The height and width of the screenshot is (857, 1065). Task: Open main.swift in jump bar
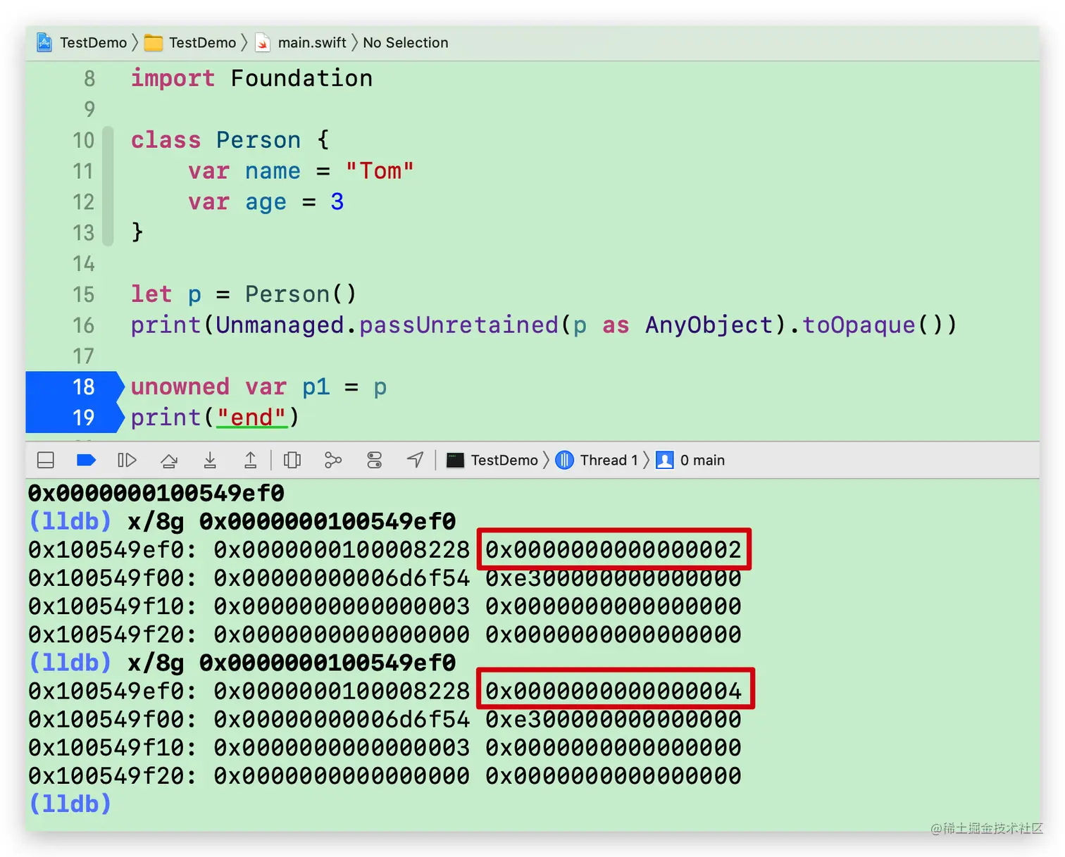pyautogui.click(x=301, y=43)
